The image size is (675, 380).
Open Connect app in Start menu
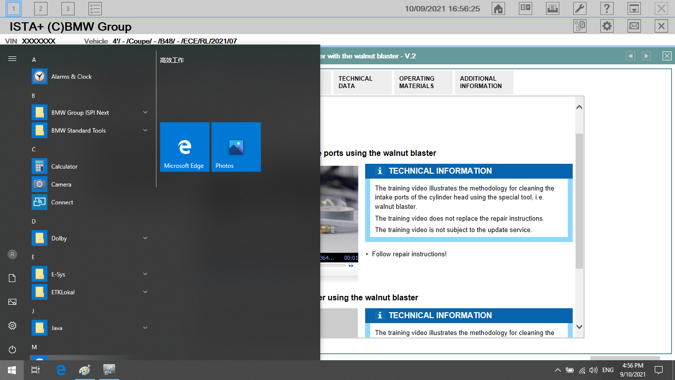click(90, 202)
